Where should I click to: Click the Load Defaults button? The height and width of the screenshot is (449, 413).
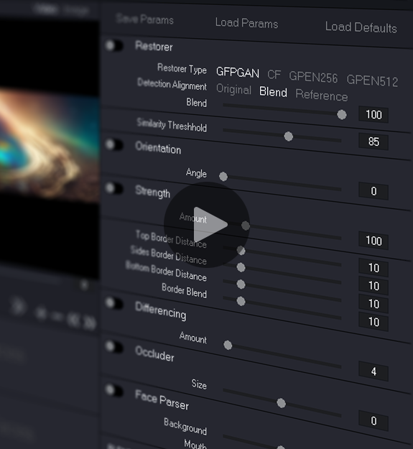tap(361, 27)
